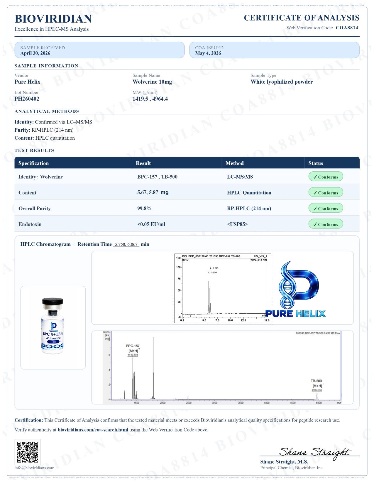Click content result 5.67, 5.87 mg

coord(153,193)
